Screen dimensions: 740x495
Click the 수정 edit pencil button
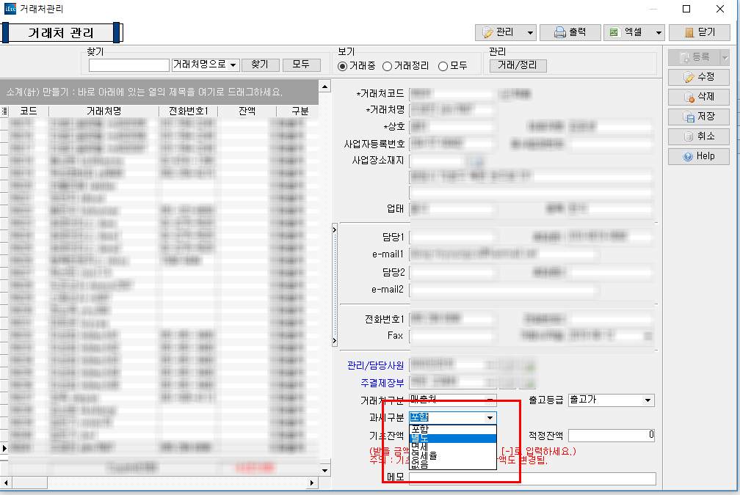coord(697,77)
